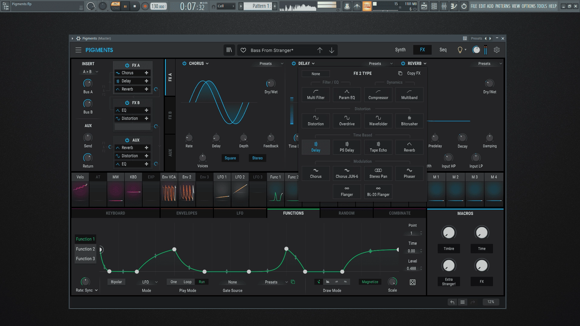Switch to Seq tab

coord(443,50)
